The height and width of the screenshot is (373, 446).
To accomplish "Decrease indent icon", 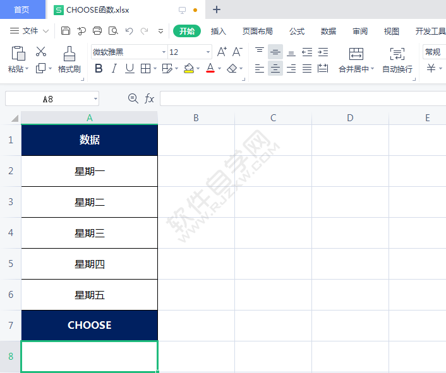I will (x=307, y=52).
